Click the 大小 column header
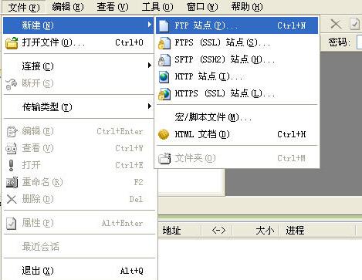 [256, 230]
